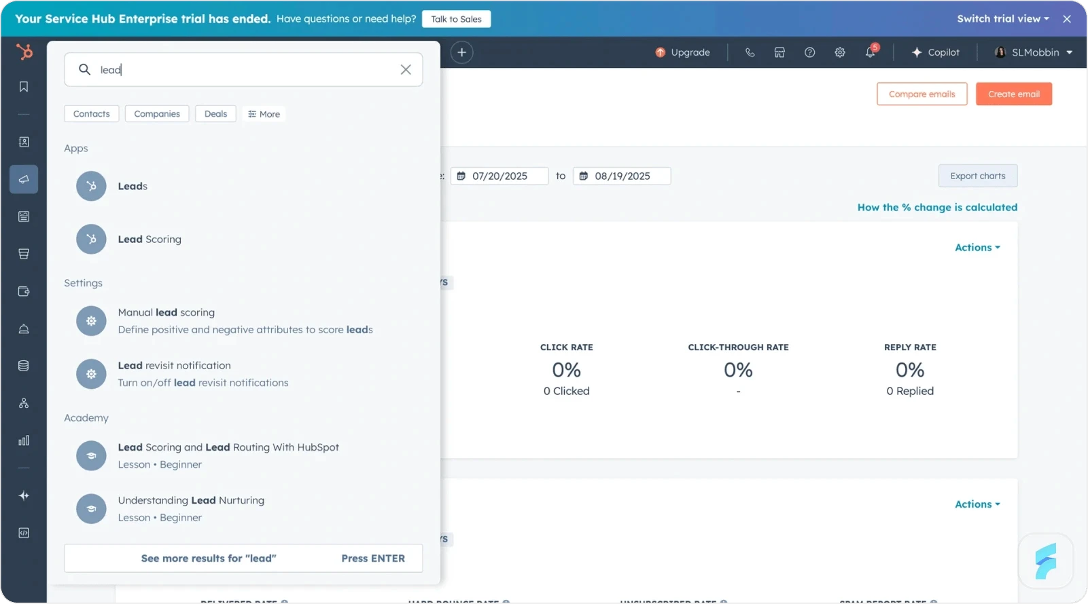
Task: Expand the Switch trial view dropdown
Action: click(x=1003, y=19)
